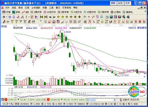Select the hand pan tool
148x107 pixels.
click(x=85, y=17)
